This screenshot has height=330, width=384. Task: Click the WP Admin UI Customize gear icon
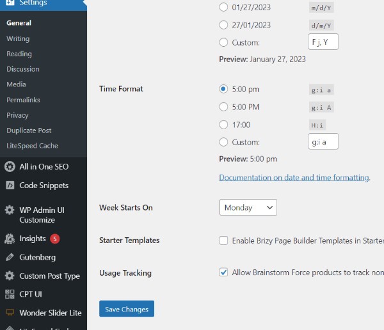[x=10, y=210]
